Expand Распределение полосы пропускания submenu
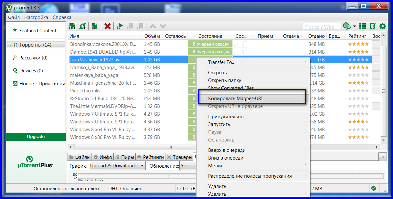 pos(253,176)
